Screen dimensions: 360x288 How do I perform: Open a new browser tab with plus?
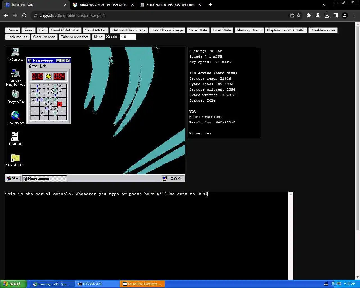click(x=210, y=5)
